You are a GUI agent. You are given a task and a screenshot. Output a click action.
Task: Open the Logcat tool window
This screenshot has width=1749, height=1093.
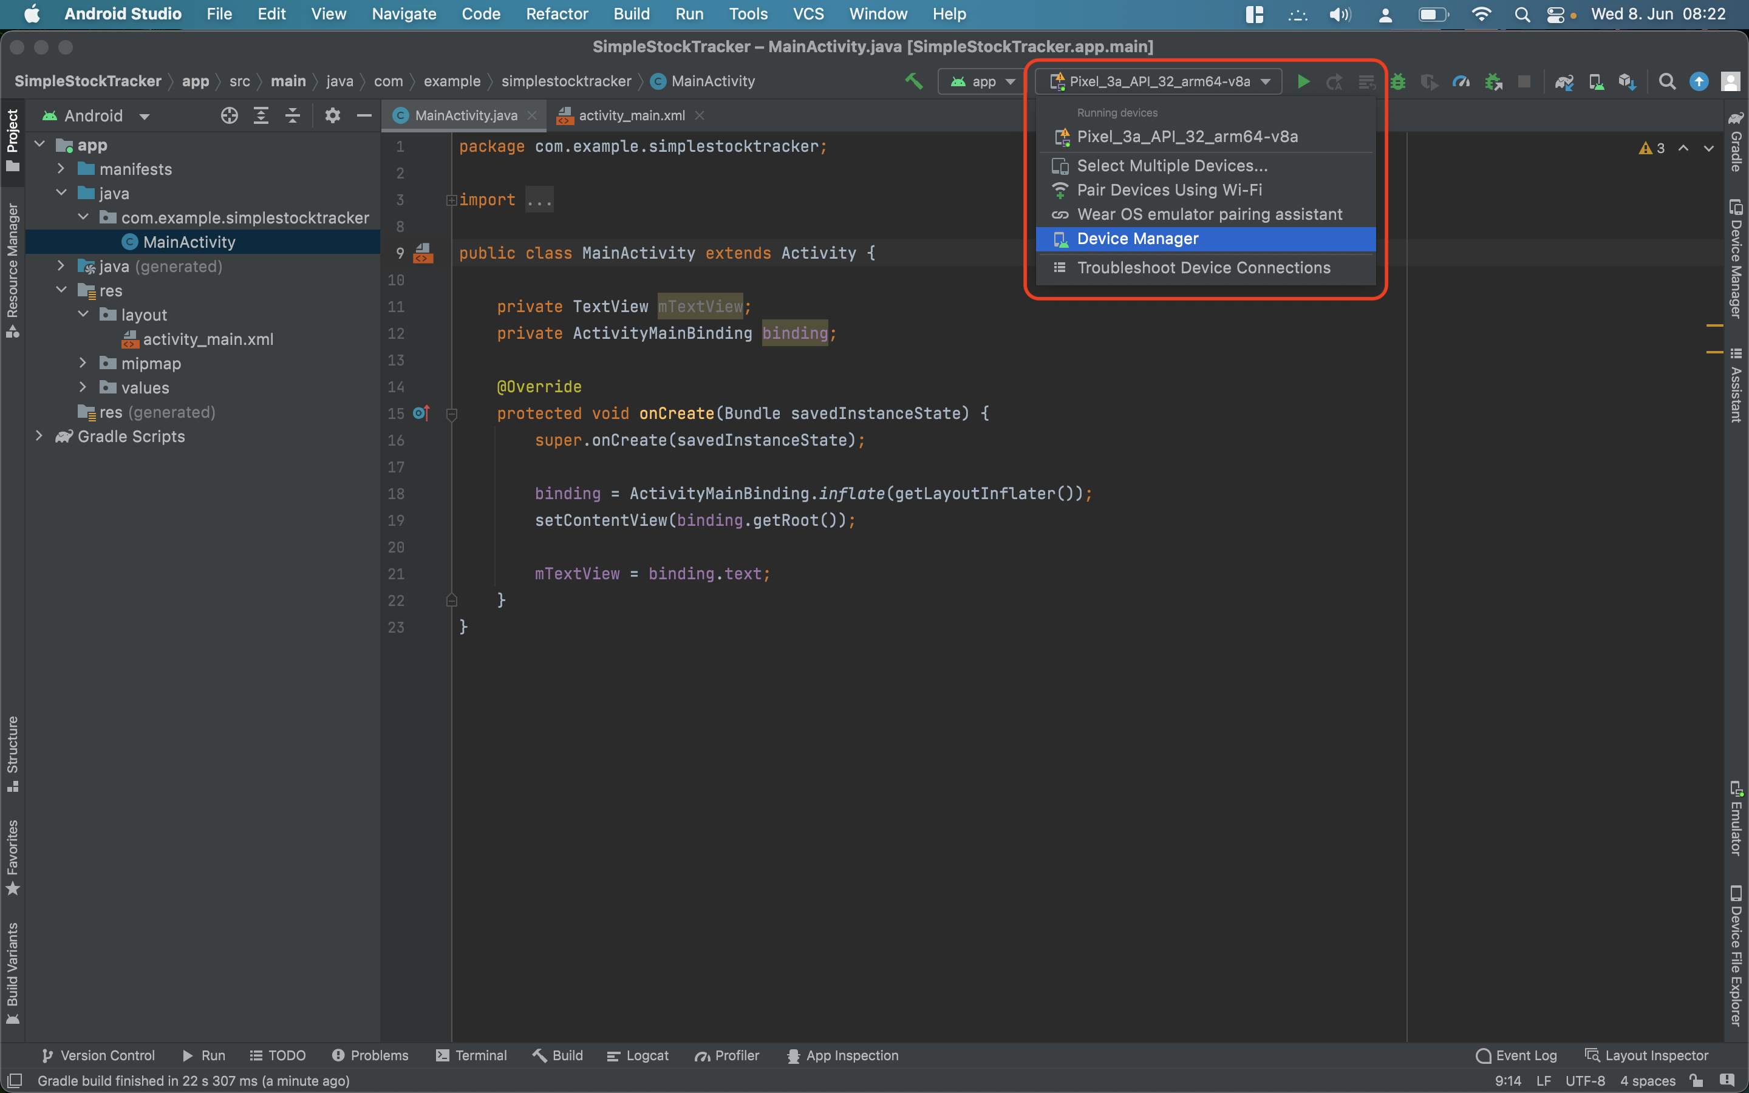(638, 1055)
